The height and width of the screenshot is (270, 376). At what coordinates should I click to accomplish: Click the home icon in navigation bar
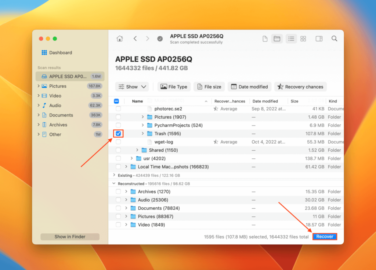point(120,38)
